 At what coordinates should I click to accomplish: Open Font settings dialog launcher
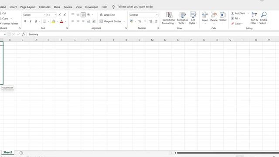[67, 28]
